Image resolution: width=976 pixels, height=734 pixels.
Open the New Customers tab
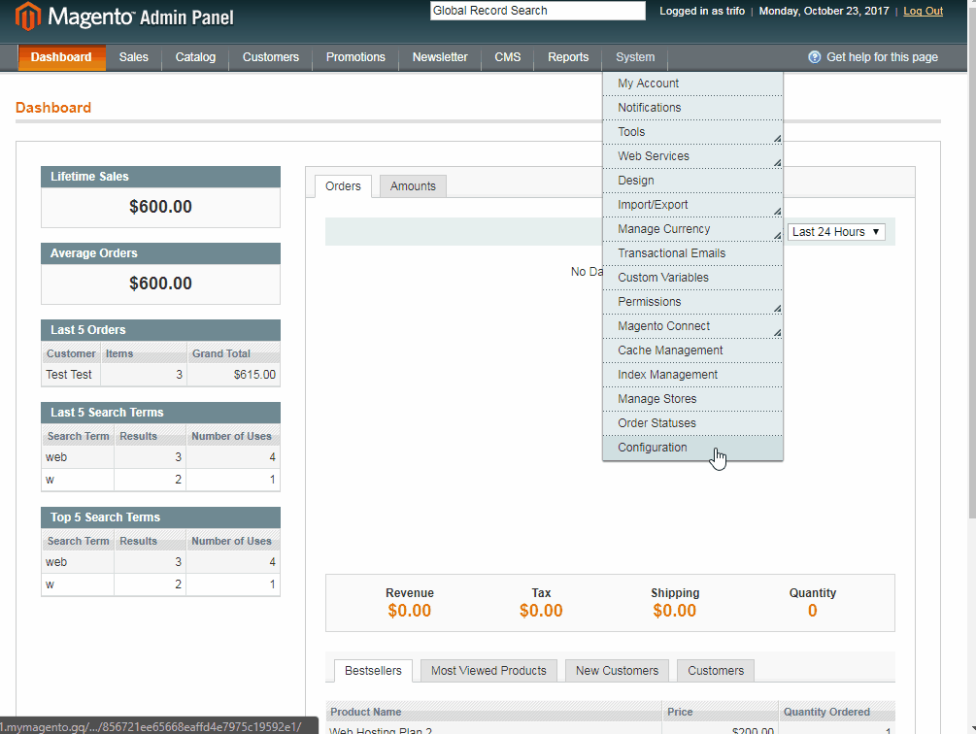point(616,670)
